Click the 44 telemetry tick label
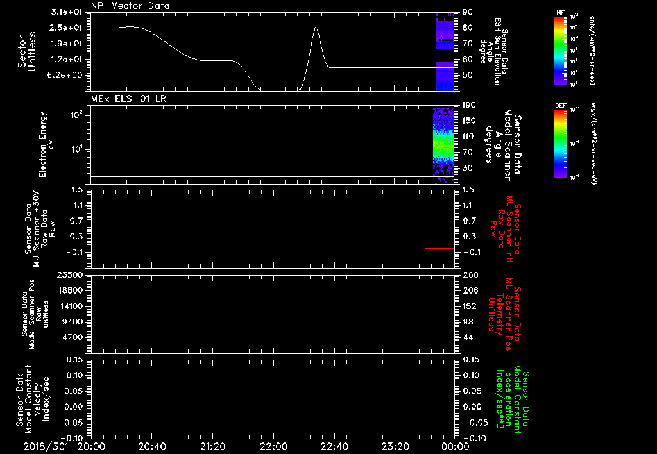 tap(468, 337)
